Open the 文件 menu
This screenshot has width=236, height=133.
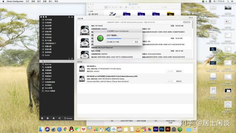(x=28, y=1)
